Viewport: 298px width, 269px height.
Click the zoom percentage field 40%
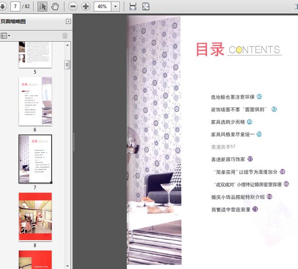click(102, 6)
